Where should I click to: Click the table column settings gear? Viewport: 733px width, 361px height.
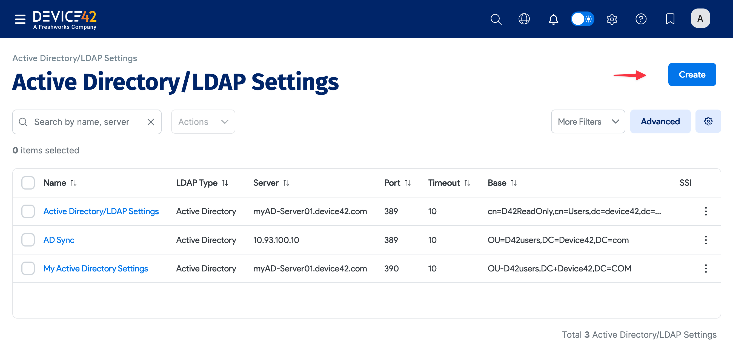[x=708, y=121]
